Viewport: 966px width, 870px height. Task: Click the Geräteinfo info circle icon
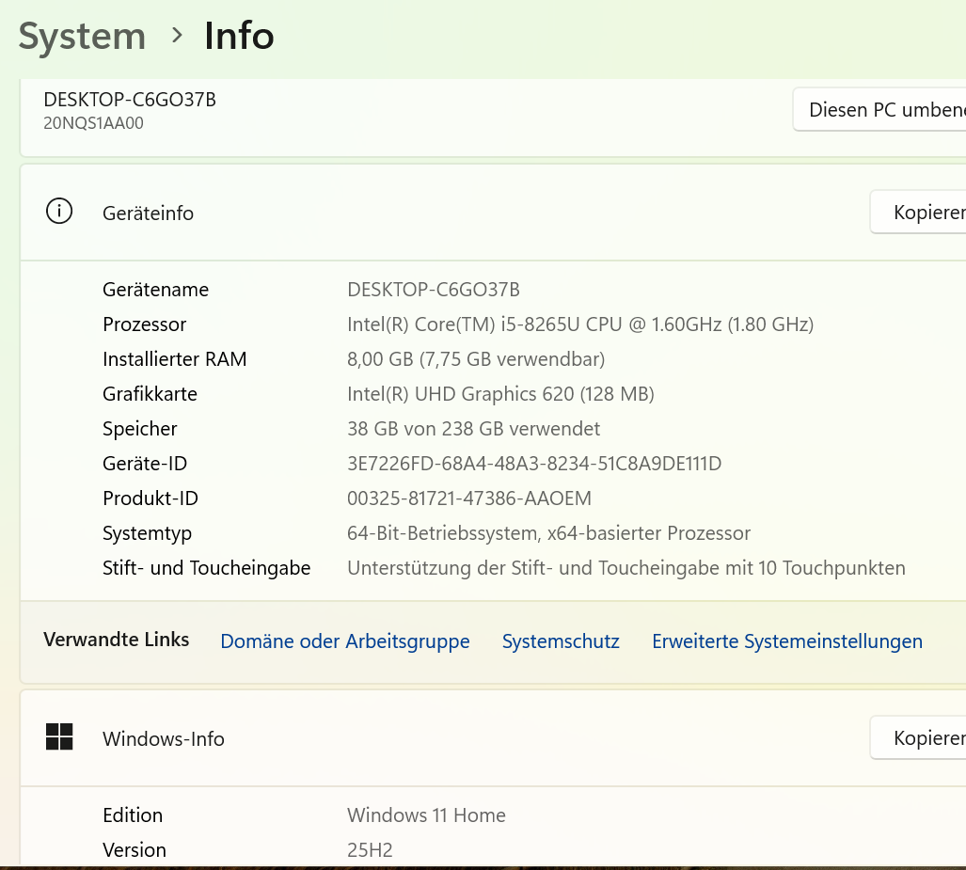coord(59,212)
